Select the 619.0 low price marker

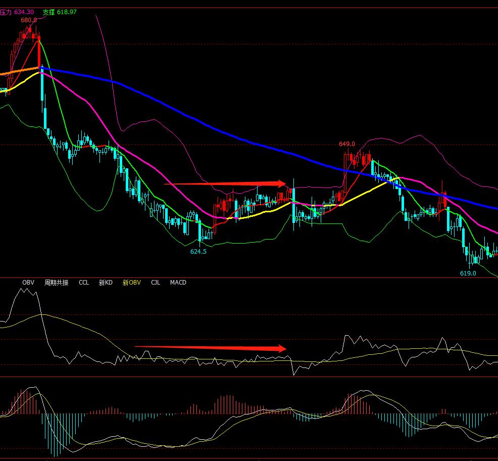pyautogui.click(x=468, y=273)
